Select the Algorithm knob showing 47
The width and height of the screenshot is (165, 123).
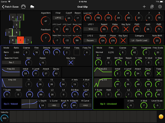pyautogui.click(x=46, y=21)
